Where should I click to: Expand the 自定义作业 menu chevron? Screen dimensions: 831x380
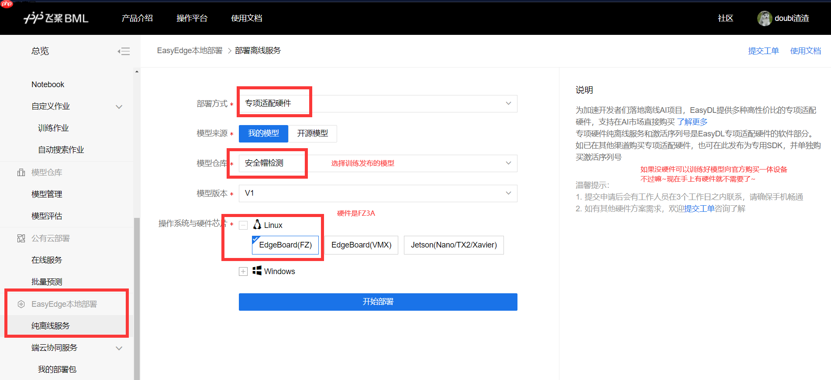(x=119, y=107)
